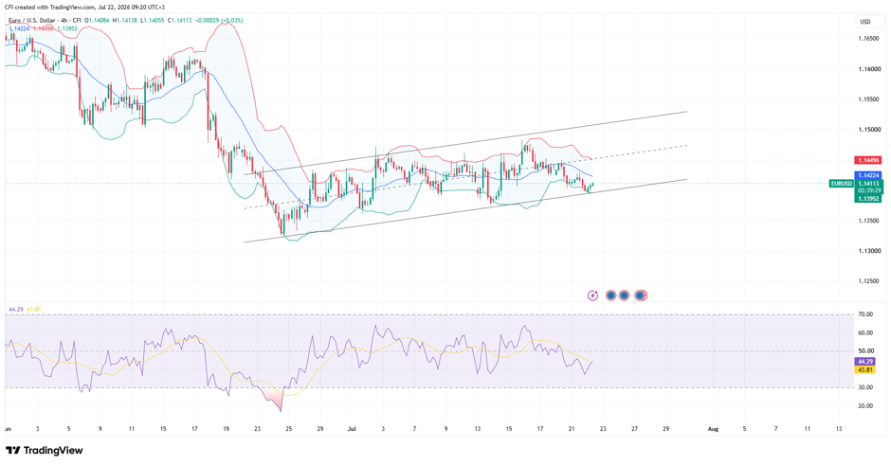Click the 1.15500 price axis label

click(x=869, y=98)
